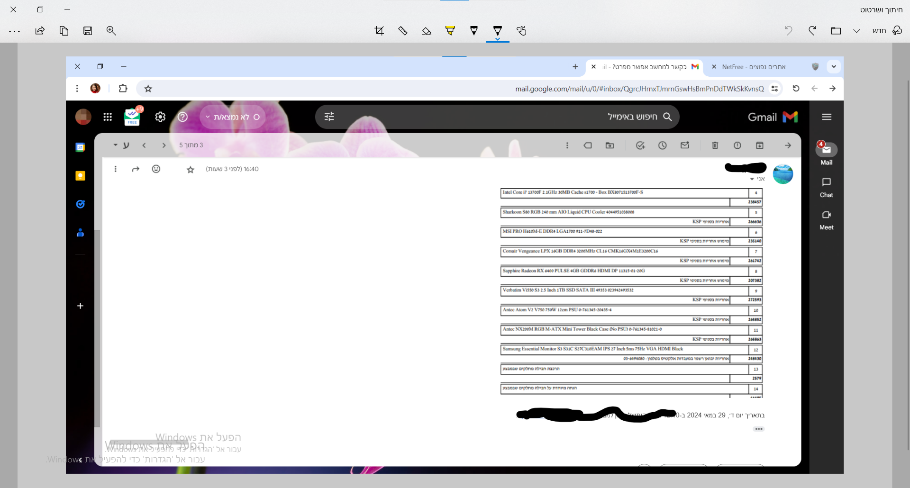
Task: Switch to Meet in Gmail sidebar
Action: [827, 220]
